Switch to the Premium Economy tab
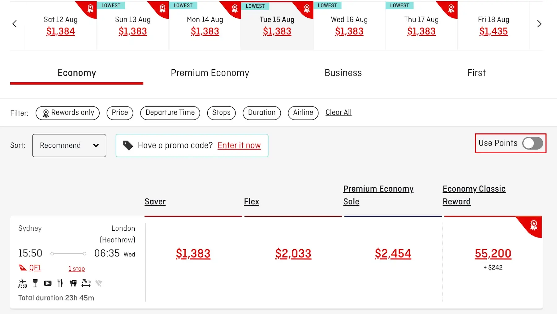Image resolution: width=557 pixels, height=314 pixels. click(x=210, y=73)
